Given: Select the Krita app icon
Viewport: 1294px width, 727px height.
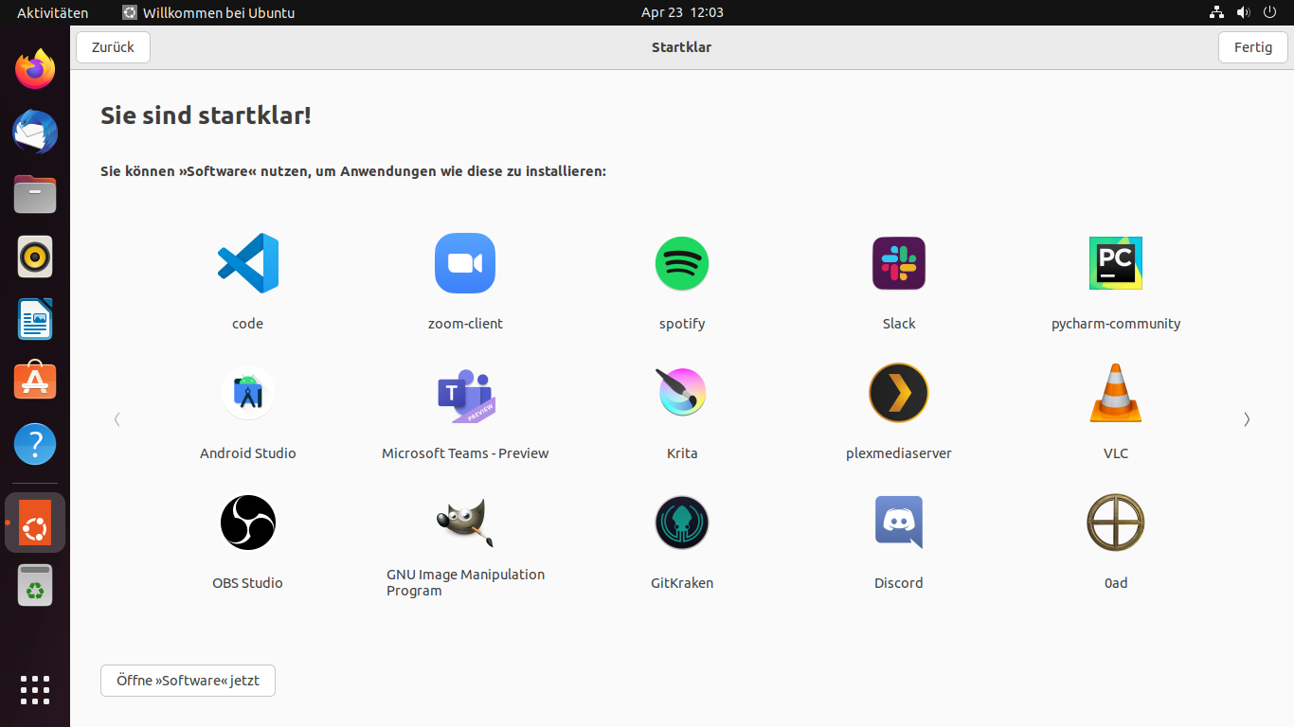Looking at the screenshot, I should click(682, 392).
